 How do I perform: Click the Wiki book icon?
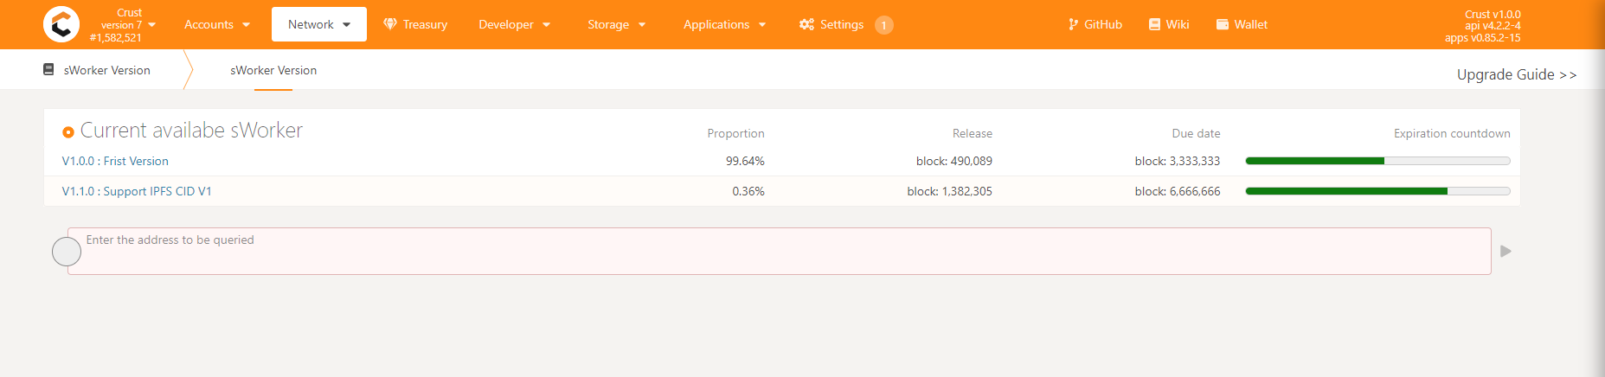(1154, 24)
